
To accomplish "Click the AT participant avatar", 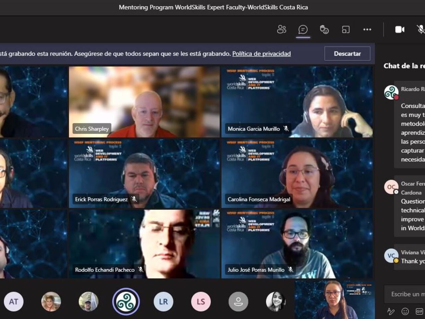I will tap(14, 302).
